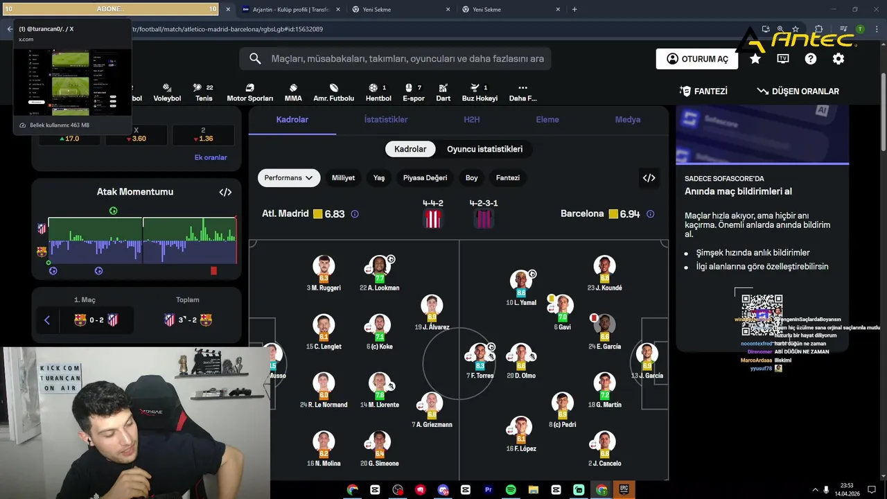Click the OTURUM AÇ login button

(x=697, y=59)
